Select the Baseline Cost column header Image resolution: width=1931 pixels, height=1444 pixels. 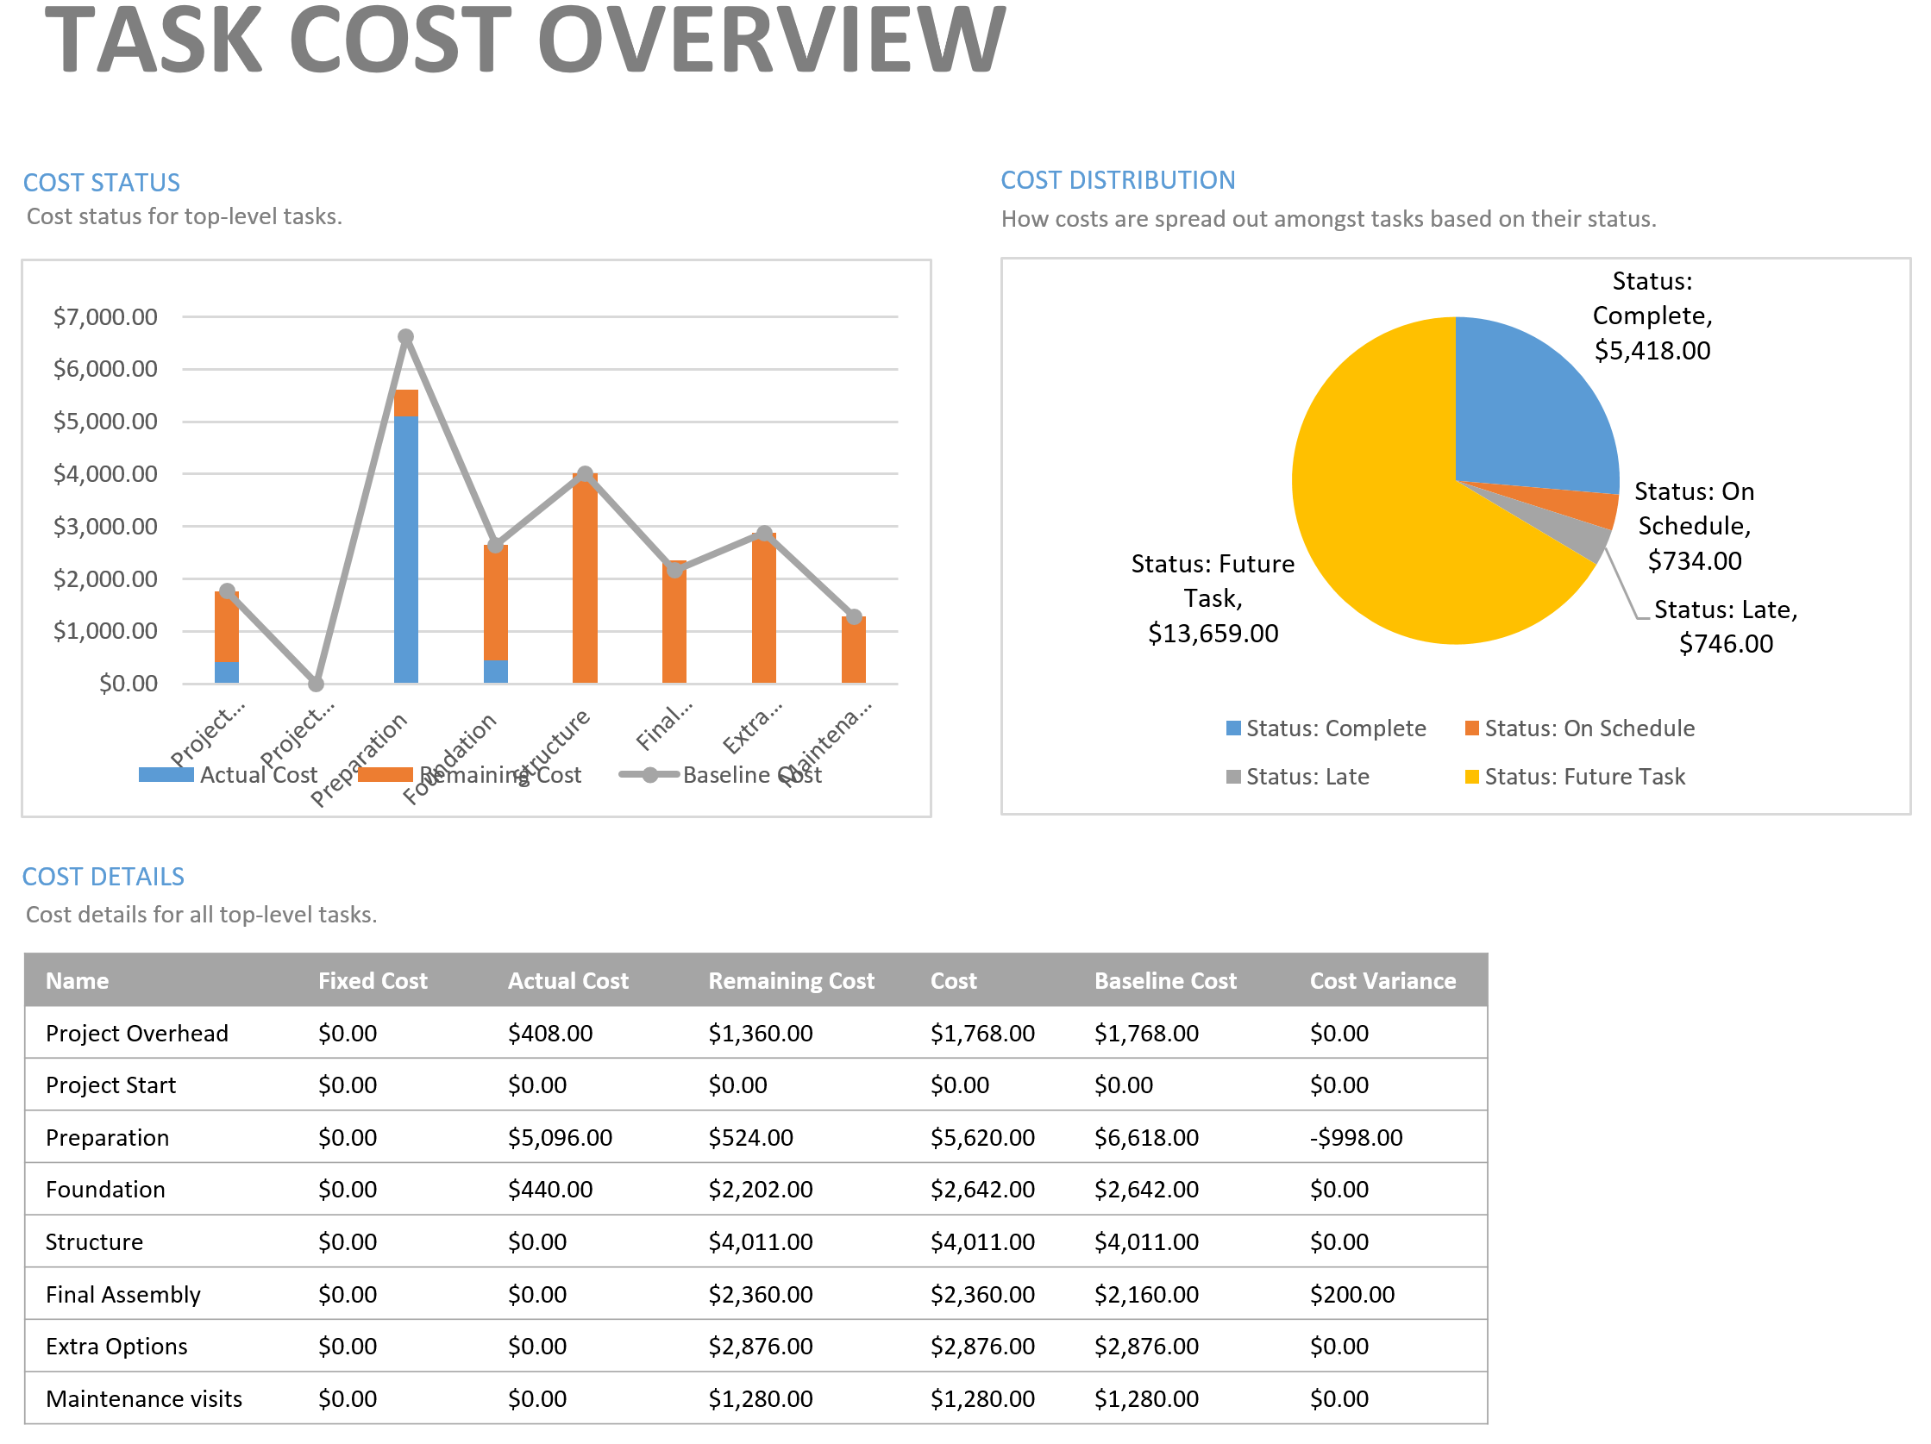tap(1164, 980)
